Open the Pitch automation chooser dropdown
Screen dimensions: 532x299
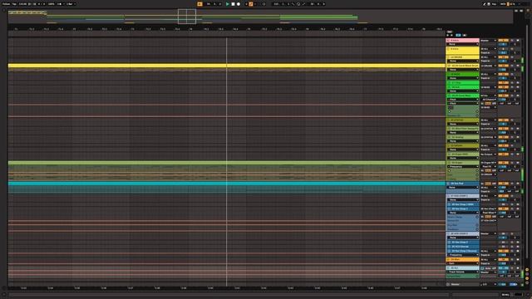pyautogui.click(x=462, y=100)
